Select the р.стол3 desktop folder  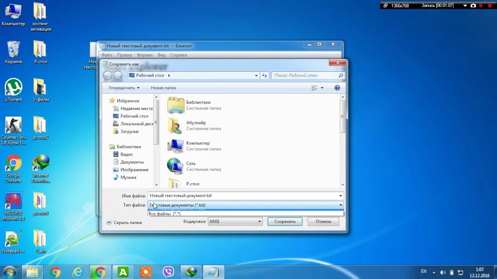coord(40,204)
